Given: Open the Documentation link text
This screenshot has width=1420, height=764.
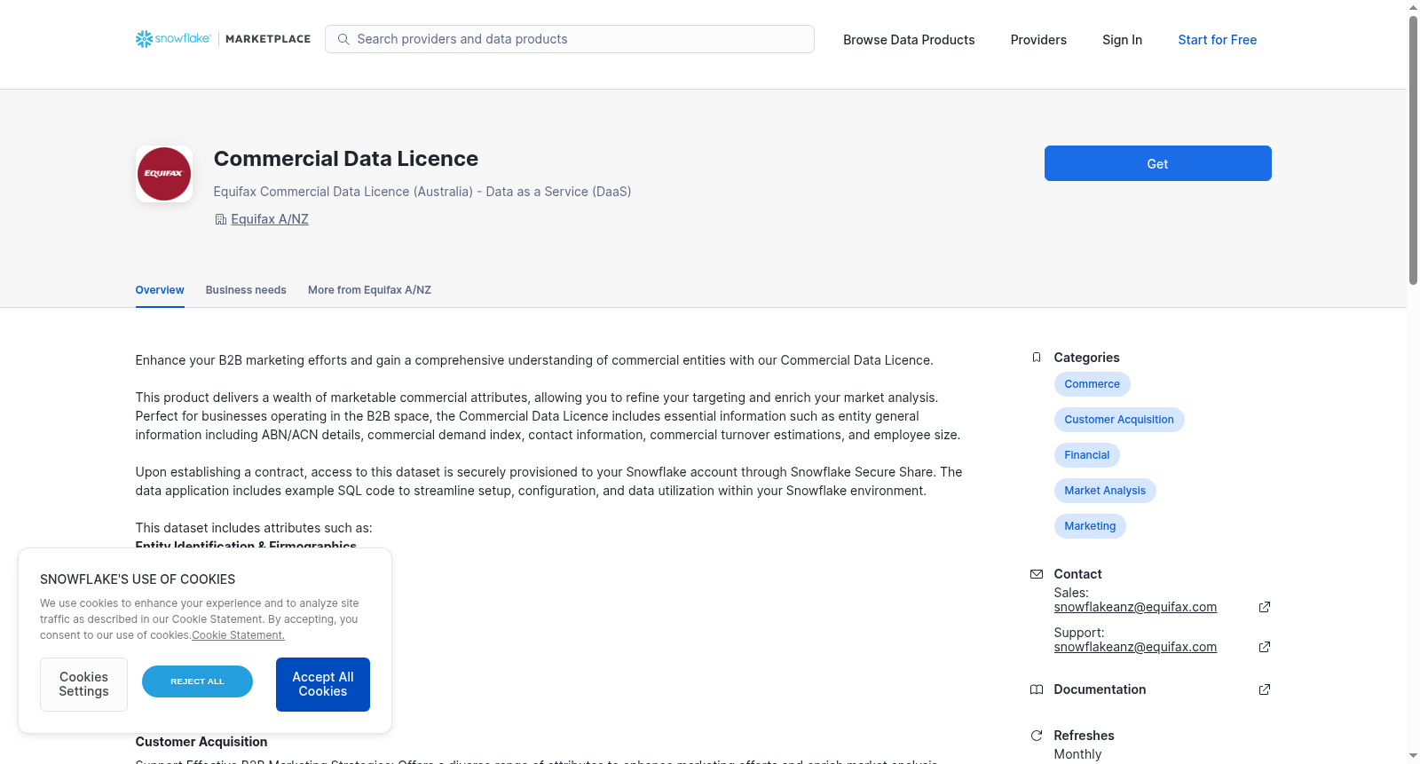Looking at the screenshot, I should coord(1100,689).
